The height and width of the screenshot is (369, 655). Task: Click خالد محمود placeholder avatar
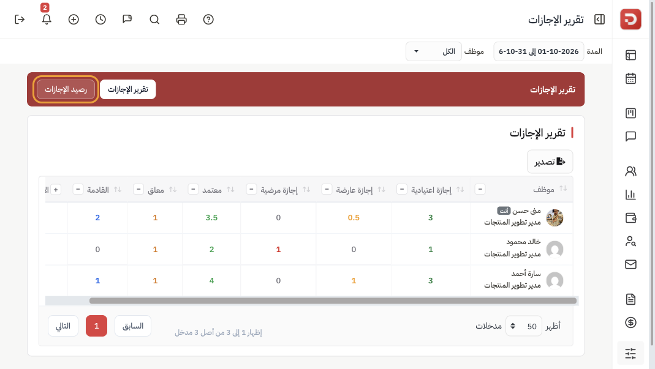(555, 249)
